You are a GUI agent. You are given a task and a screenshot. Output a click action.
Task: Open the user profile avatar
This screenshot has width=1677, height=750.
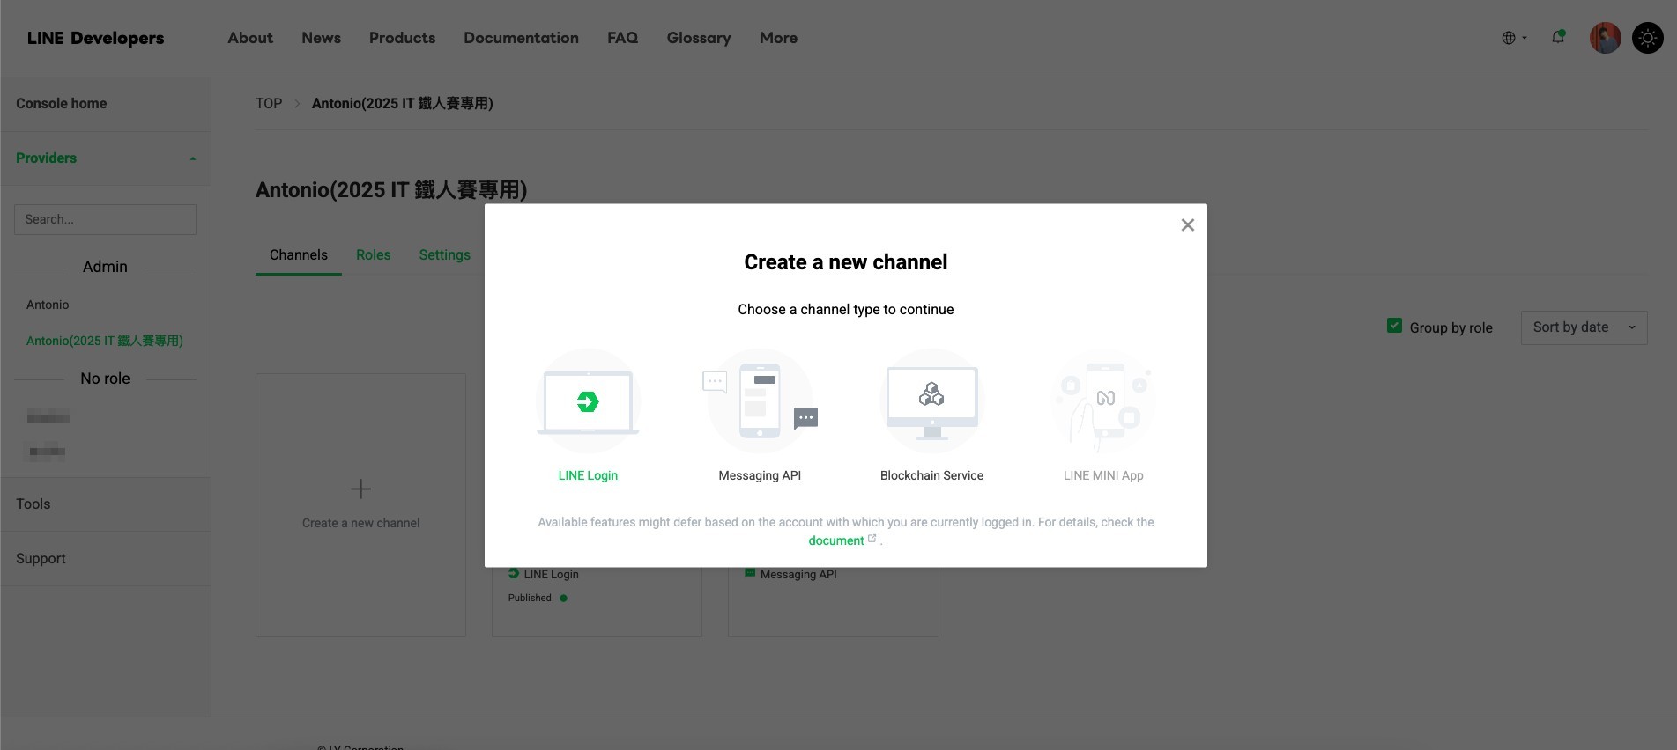click(1605, 38)
